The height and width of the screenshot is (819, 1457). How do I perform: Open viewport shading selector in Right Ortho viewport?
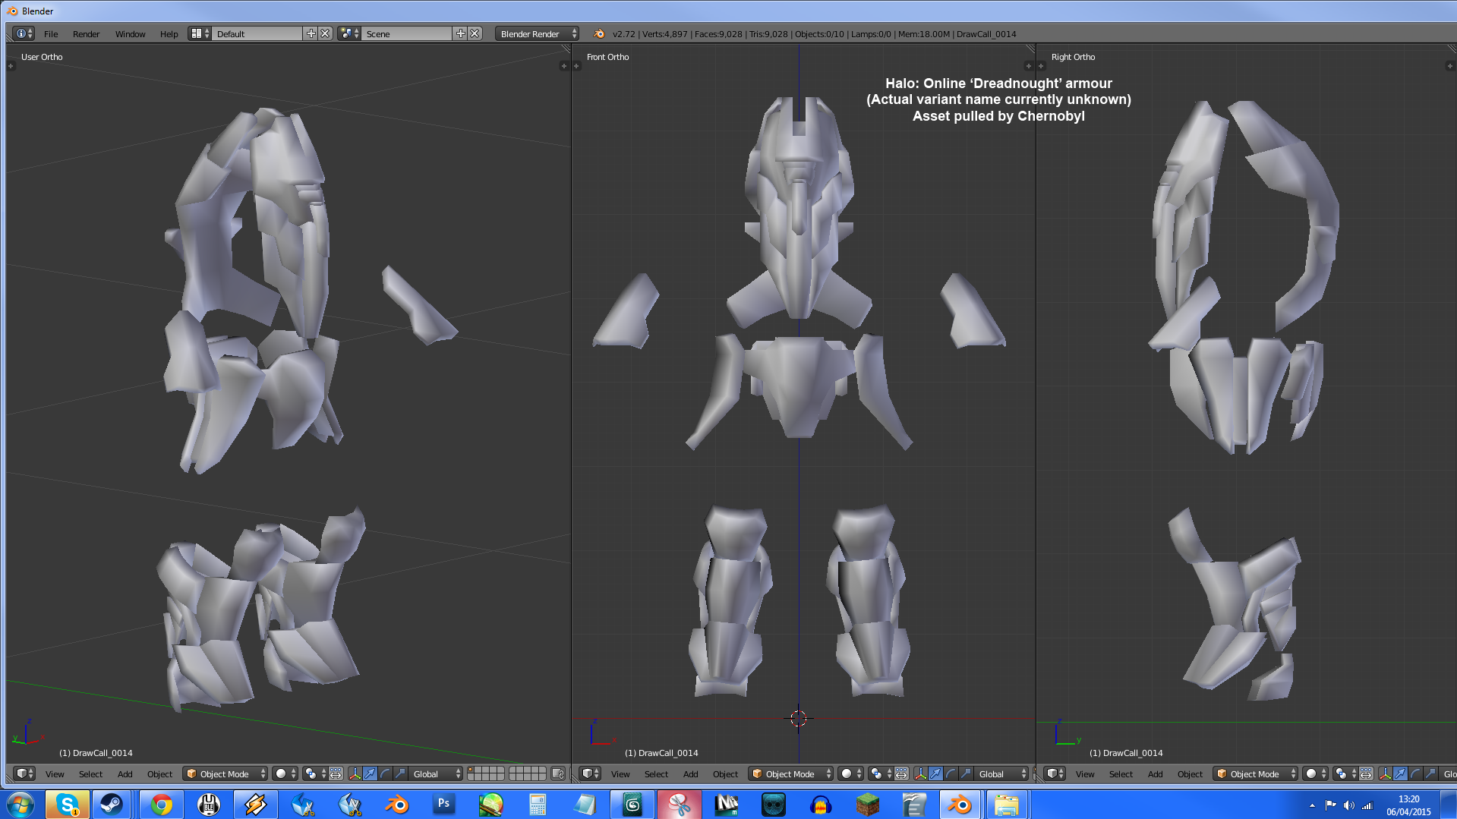pos(1316,773)
